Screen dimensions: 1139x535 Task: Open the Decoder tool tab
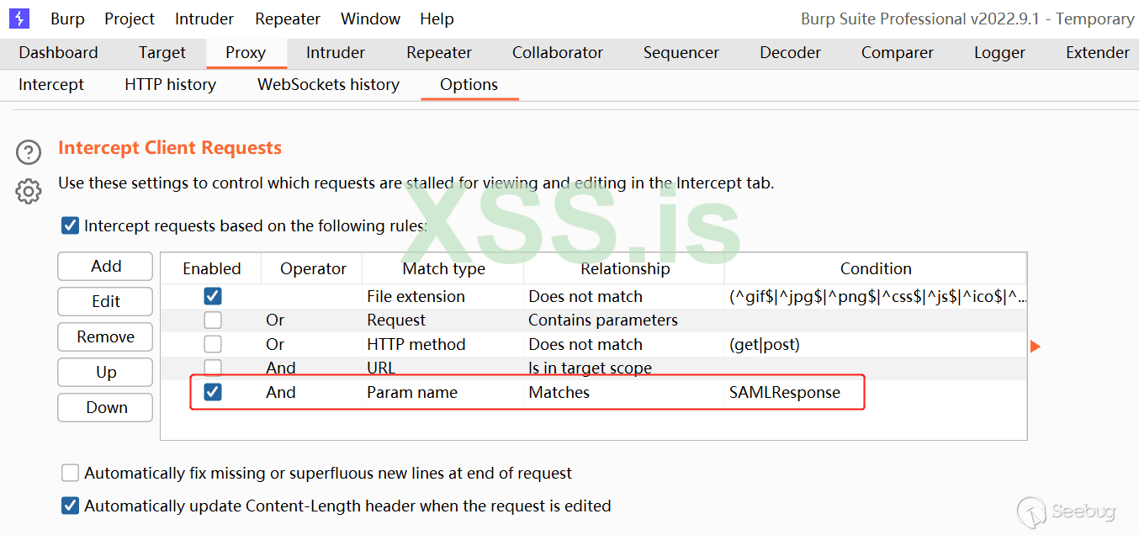790,52
